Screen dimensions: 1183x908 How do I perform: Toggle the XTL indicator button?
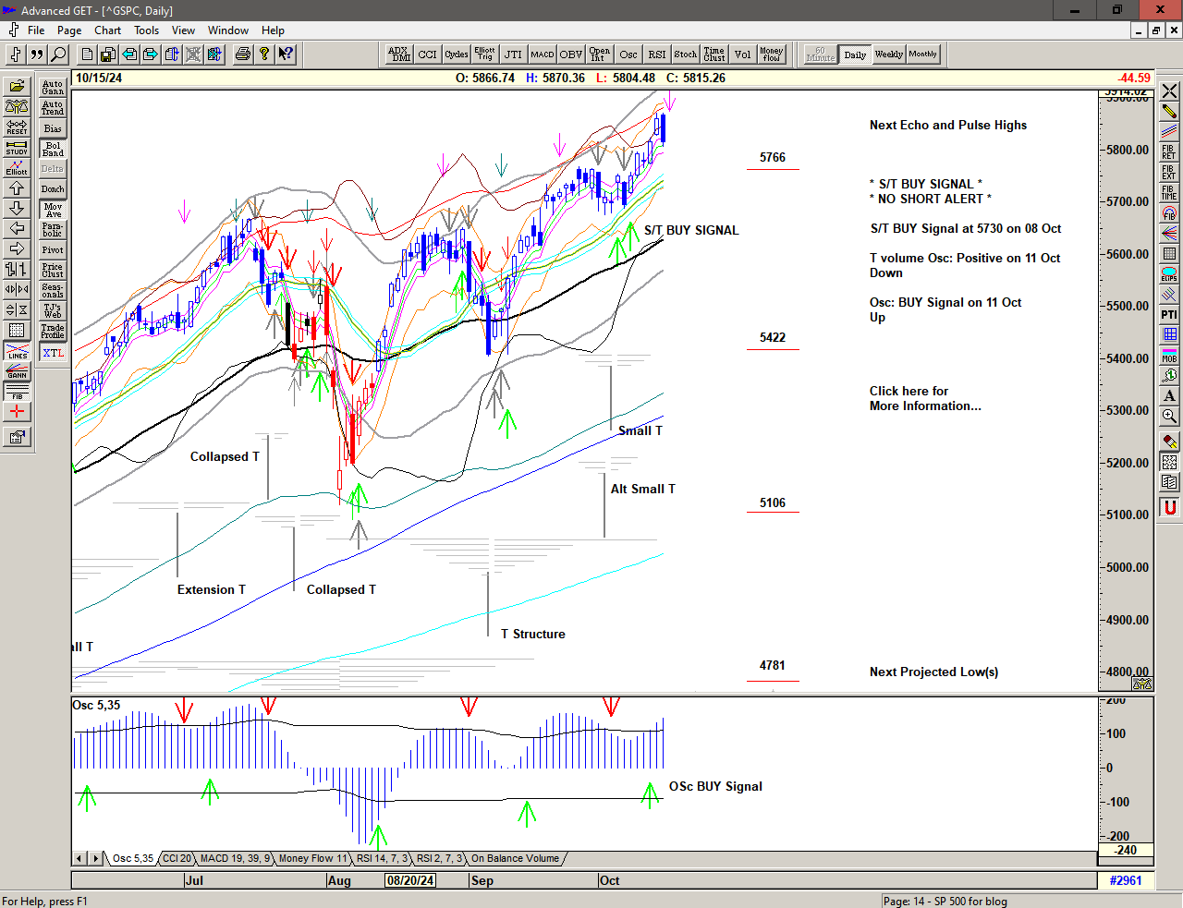pos(53,353)
